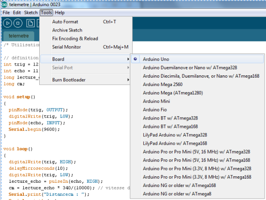This screenshot has height=200, width=266.
Task: Select Arduino Diecimila, Duemilanove, or Nano ATmega168
Action: pos(197,76)
